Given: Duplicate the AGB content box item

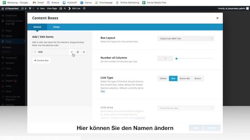Looking at the screenshot, I should tap(78, 52).
